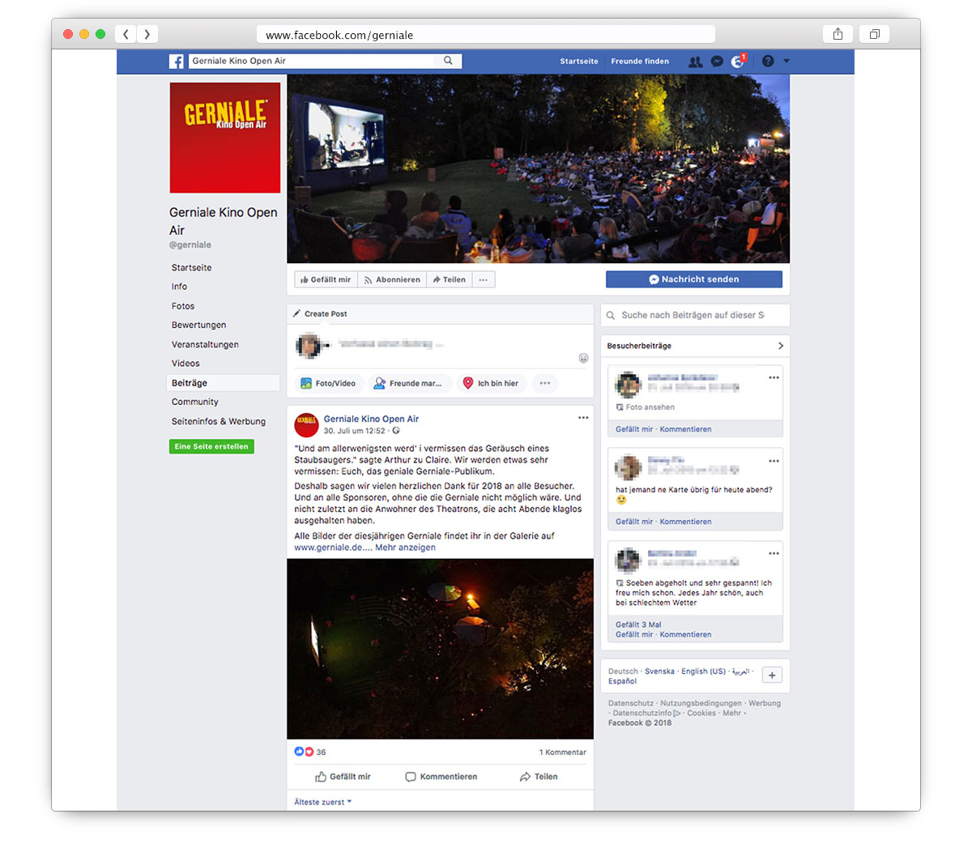This screenshot has height=848, width=972.
Task: Click Ich bin hier location button
Action: point(491,384)
